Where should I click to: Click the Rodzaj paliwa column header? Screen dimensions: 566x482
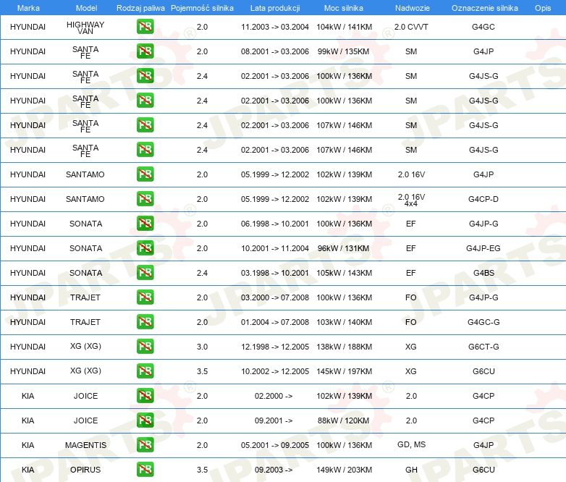pos(140,8)
